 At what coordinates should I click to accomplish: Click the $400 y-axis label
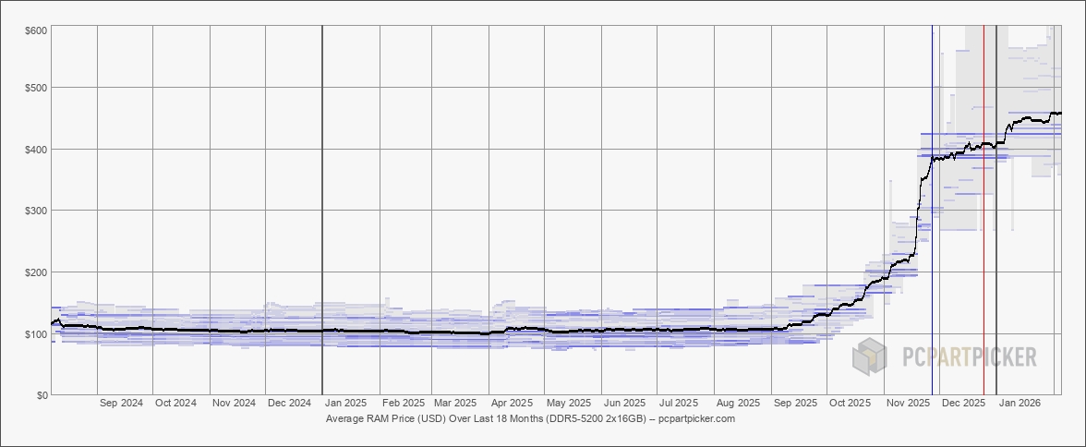(x=37, y=150)
